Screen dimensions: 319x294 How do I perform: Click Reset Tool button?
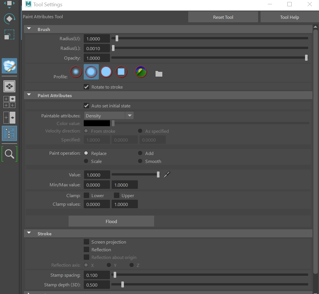[x=223, y=17]
